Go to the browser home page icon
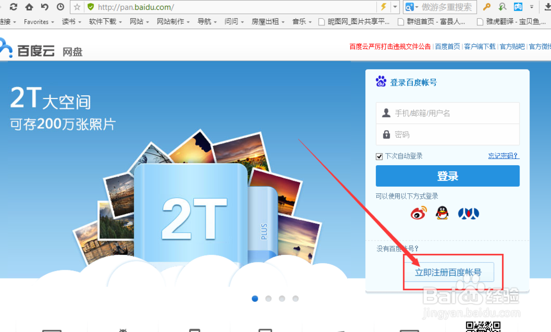 tap(29, 7)
